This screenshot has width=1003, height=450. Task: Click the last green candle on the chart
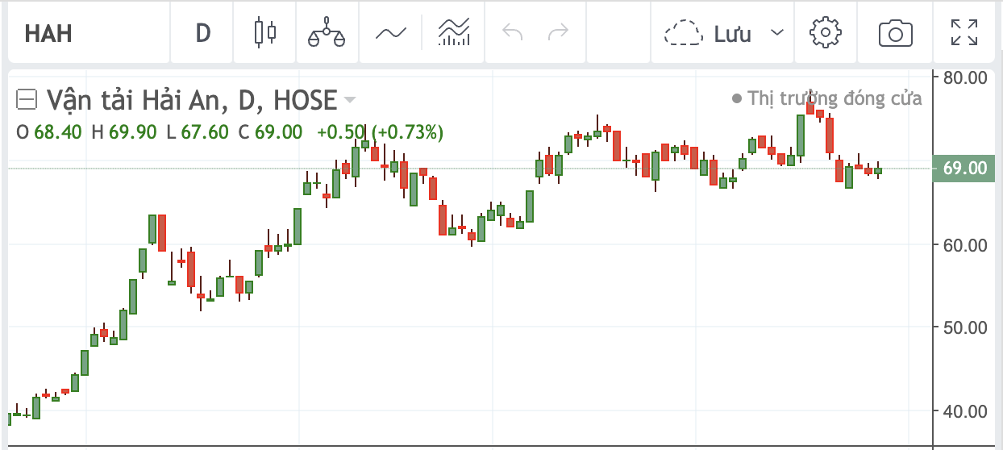[x=878, y=170]
